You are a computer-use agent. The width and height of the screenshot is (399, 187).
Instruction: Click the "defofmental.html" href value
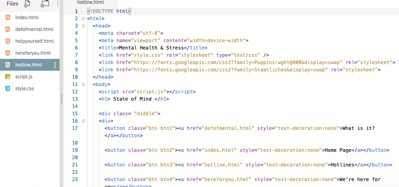tap(228, 128)
